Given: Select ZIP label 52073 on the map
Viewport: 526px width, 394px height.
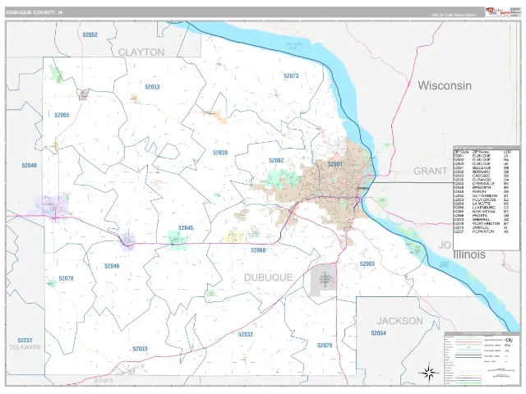Looking at the screenshot, I should click(291, 76).
